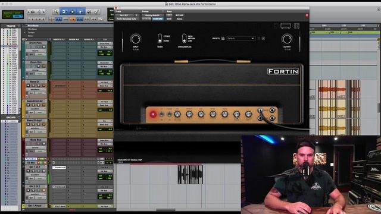Select the Scrubber speaker tool
The image size is (381, 214).
click(x=89, y=11)
